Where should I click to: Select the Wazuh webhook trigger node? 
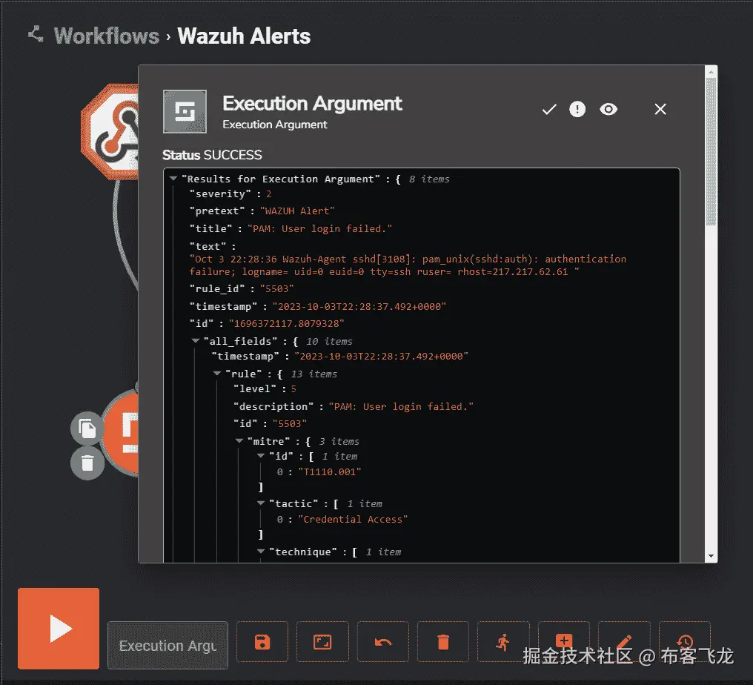coord(110,132)
